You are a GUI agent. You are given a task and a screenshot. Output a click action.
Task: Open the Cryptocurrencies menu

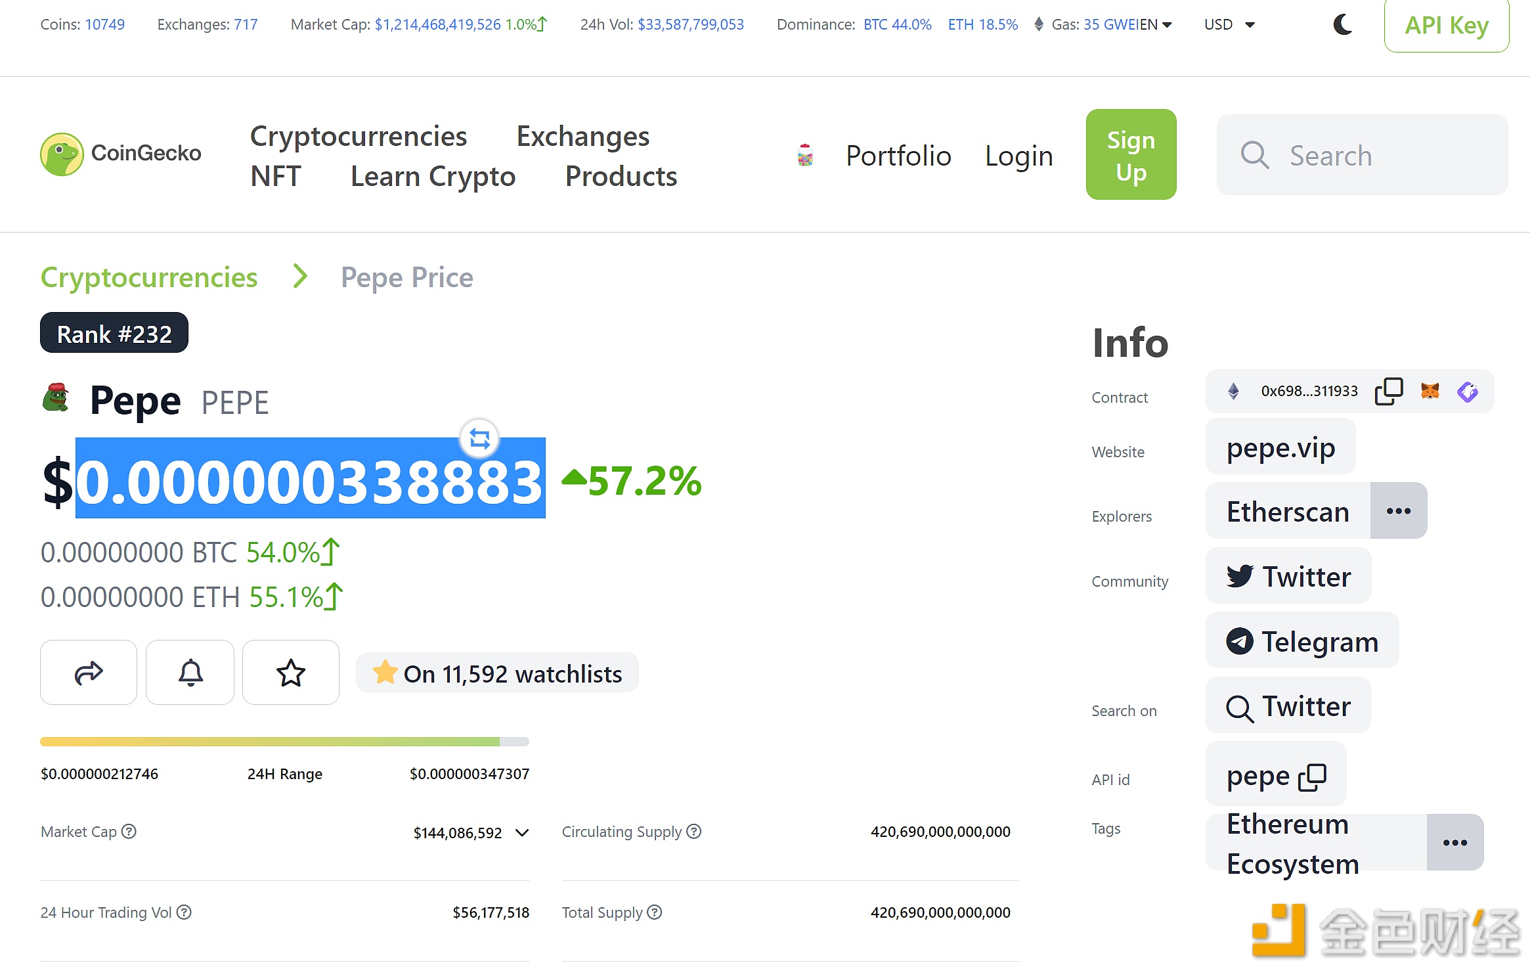(x=359, y=136)
